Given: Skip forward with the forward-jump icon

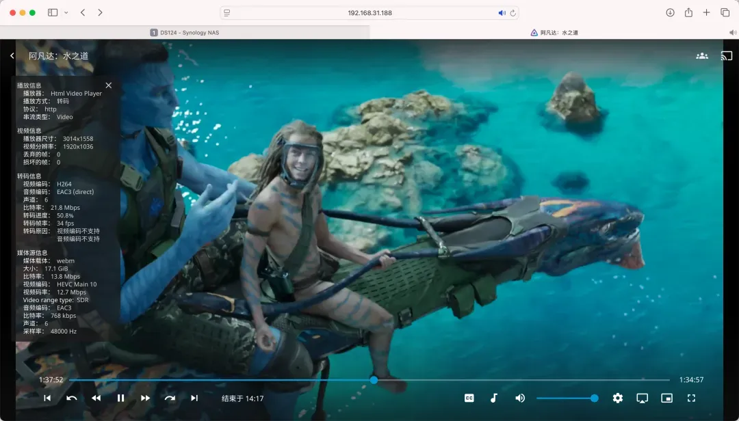Looking at the screenshot, I should tap(170, 398).
